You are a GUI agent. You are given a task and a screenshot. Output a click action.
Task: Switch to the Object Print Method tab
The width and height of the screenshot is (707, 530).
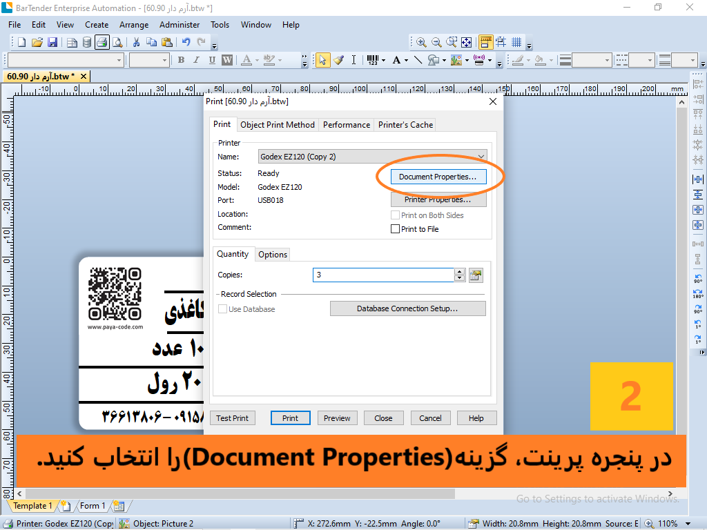click(x=278, y=125)
